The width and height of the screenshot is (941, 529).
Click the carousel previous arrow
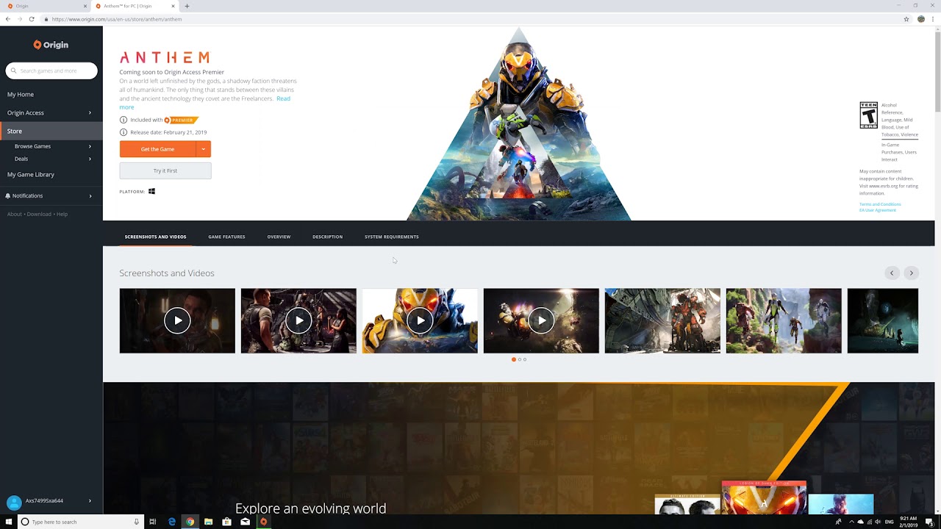coord(892,273)
